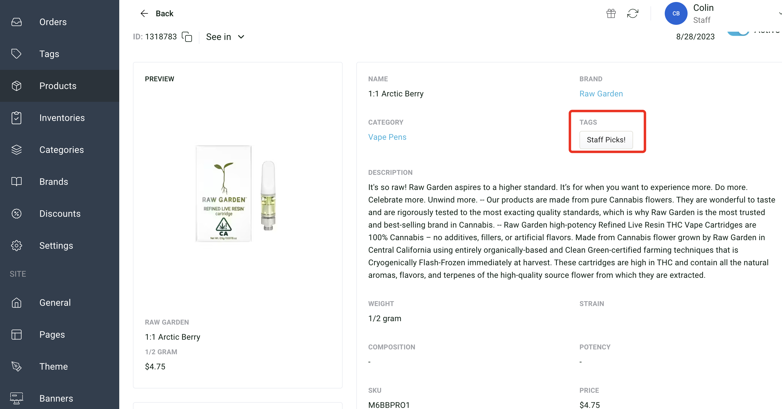Click the gift icon in the top bar
This screenshot has width=782, height=409.
pos(611,13)
